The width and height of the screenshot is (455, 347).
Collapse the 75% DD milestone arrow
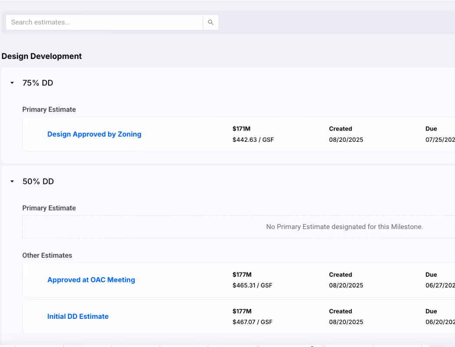[12, 83]
